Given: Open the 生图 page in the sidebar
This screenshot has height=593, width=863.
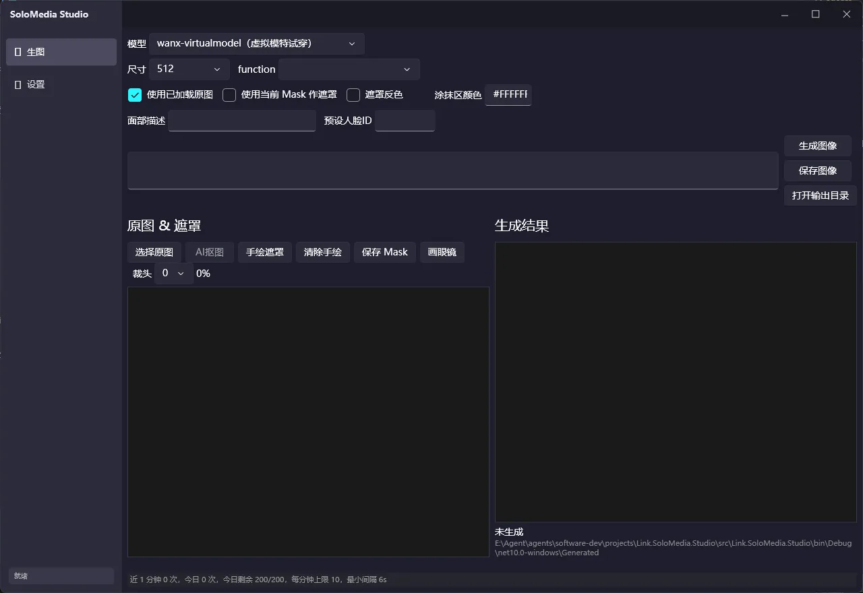Looking at the screenshot, I should (61, 52).
